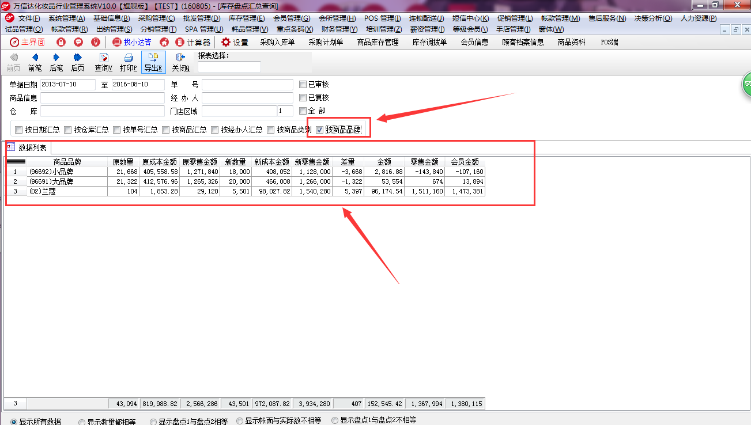Viewport: 751px width, 425px height.
Task: Check the 全部 checkbox
Action: click(303, 111)
